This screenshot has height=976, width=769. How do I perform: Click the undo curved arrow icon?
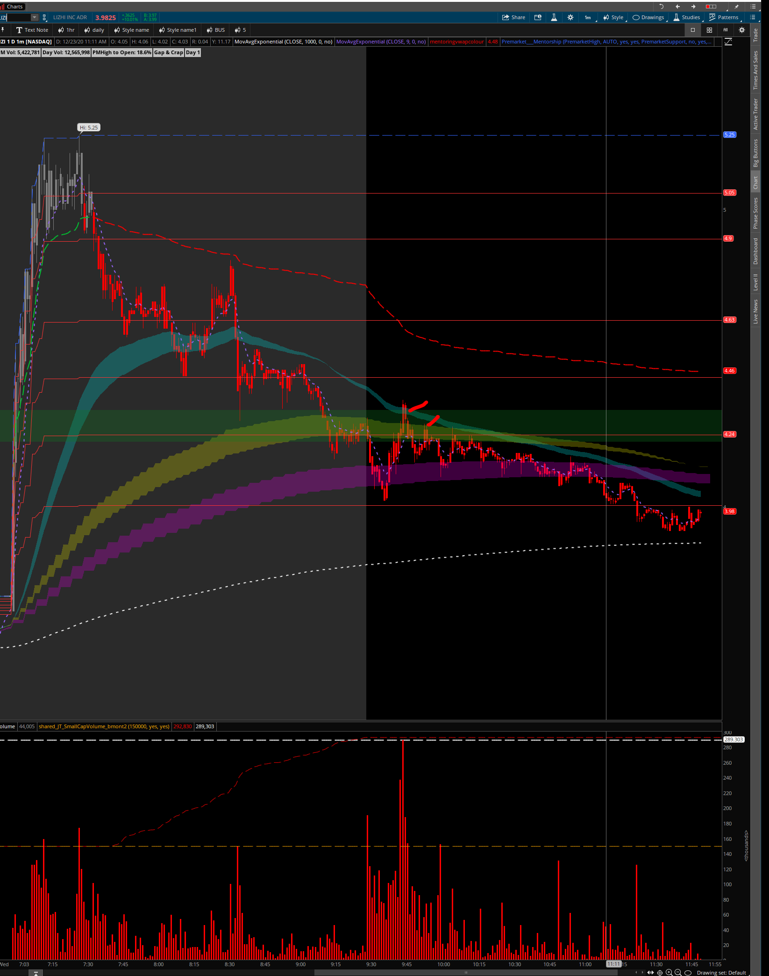coord(661,7)
